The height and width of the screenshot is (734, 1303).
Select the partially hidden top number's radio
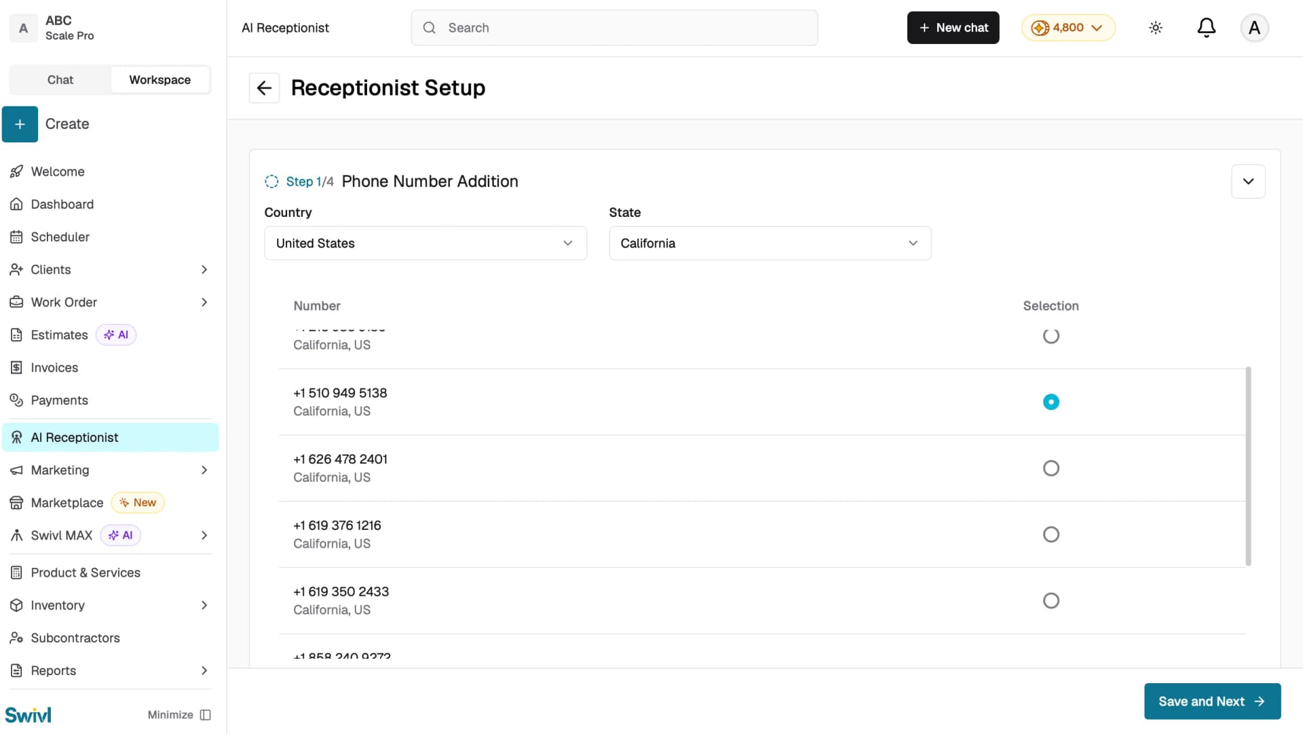1051,335
